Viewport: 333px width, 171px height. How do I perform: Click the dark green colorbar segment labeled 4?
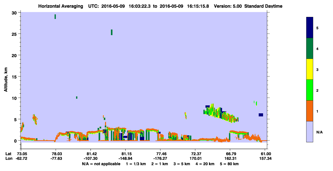[310, 48]
